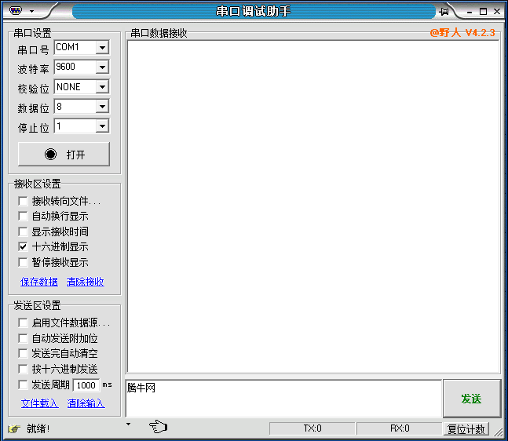Open the small arrow menu under the send area
This screenshot has height=441, width=508.
pos(129,424)
